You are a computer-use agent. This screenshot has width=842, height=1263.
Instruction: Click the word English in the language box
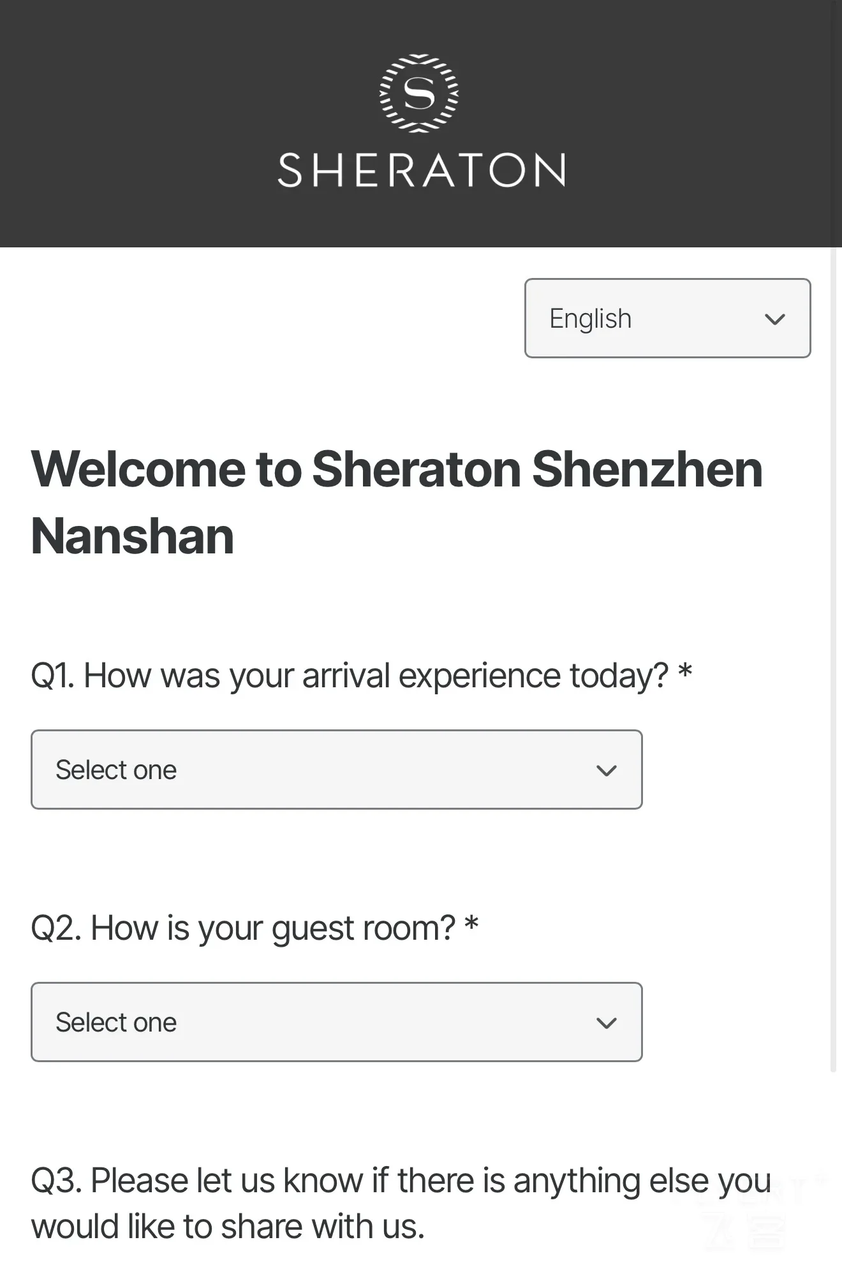[x=591, y=319]
